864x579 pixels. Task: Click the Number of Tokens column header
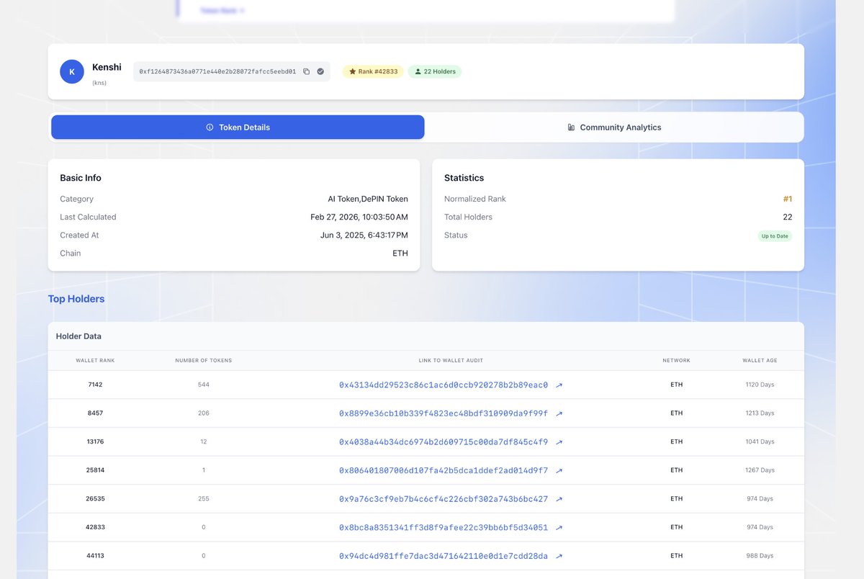click(204, 360)
